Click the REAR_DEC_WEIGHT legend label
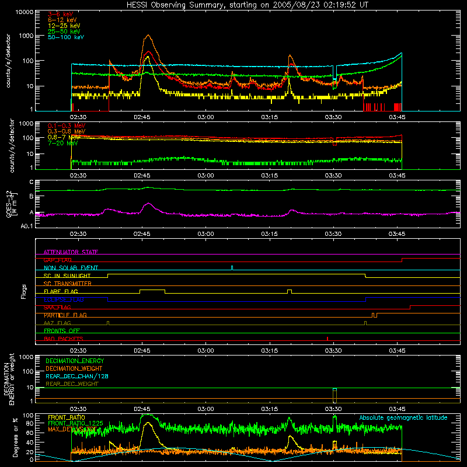Screen dimensions: 467x467 coord(72,384)
